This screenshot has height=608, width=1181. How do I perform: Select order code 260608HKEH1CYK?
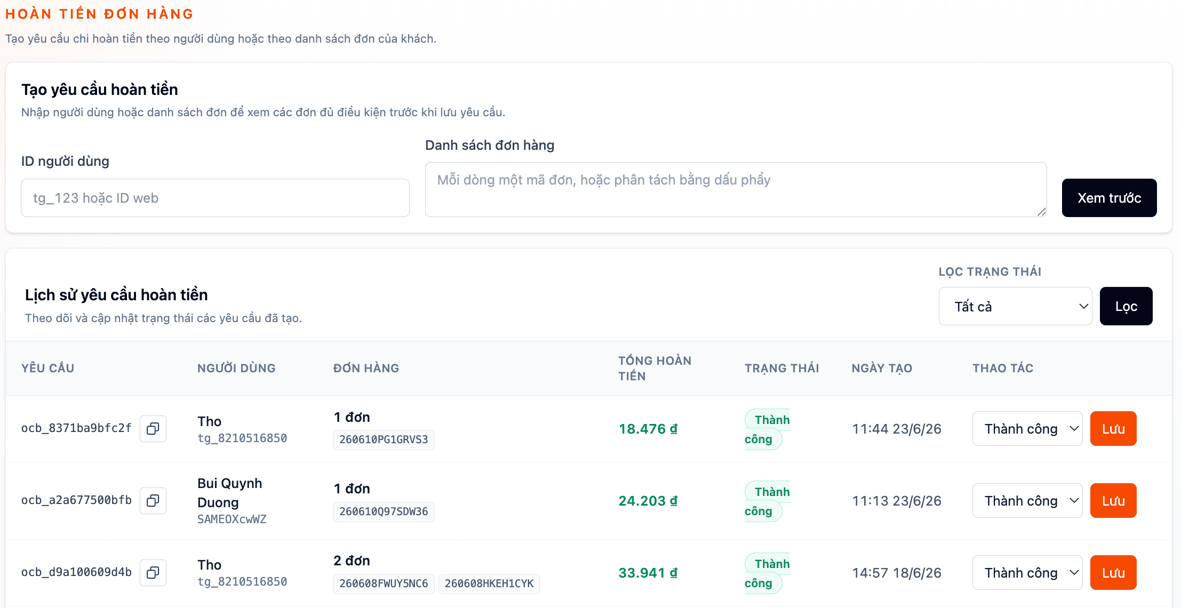click(x=489, y=584)
